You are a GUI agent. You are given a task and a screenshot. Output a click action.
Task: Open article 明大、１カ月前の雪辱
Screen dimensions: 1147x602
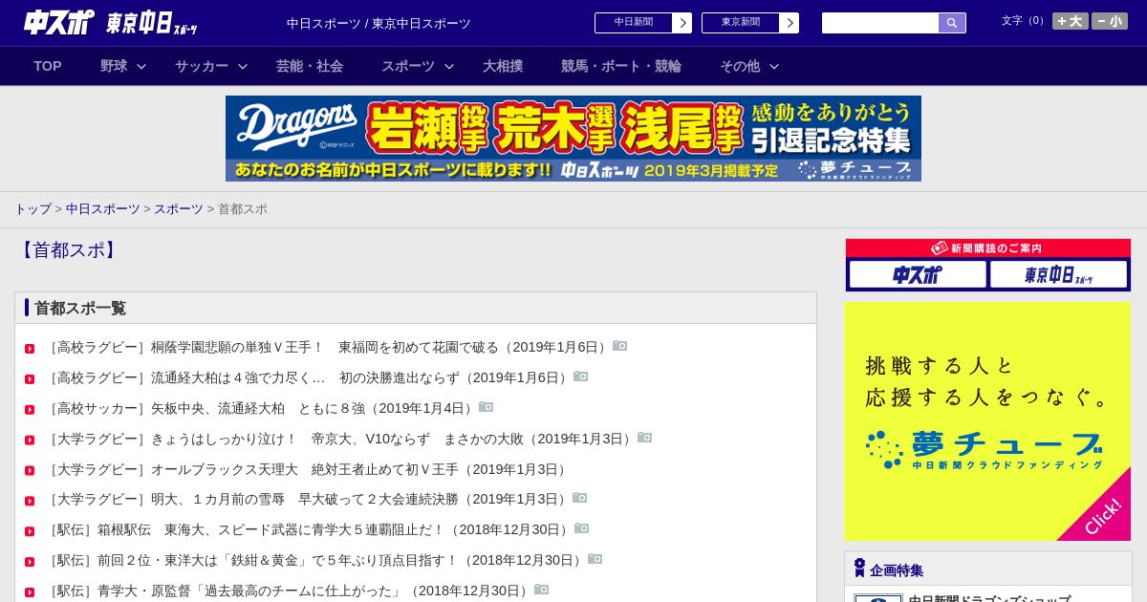pos(309,499)
